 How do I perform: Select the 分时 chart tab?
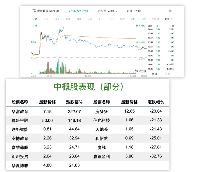coord(35,19)
